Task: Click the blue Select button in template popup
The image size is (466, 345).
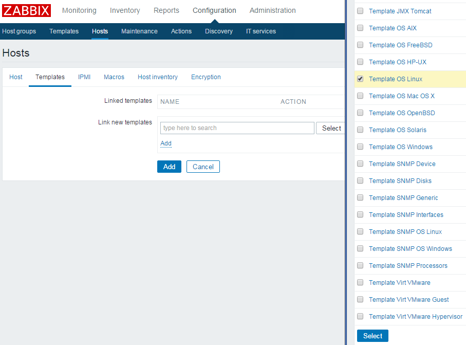Action: pyautogui.click(x=372, y=336)
